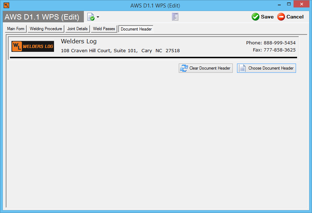Viewport: 312px width, 213px height.
Task: Switch to the Main Form tab
Action: tap(16, 29)
